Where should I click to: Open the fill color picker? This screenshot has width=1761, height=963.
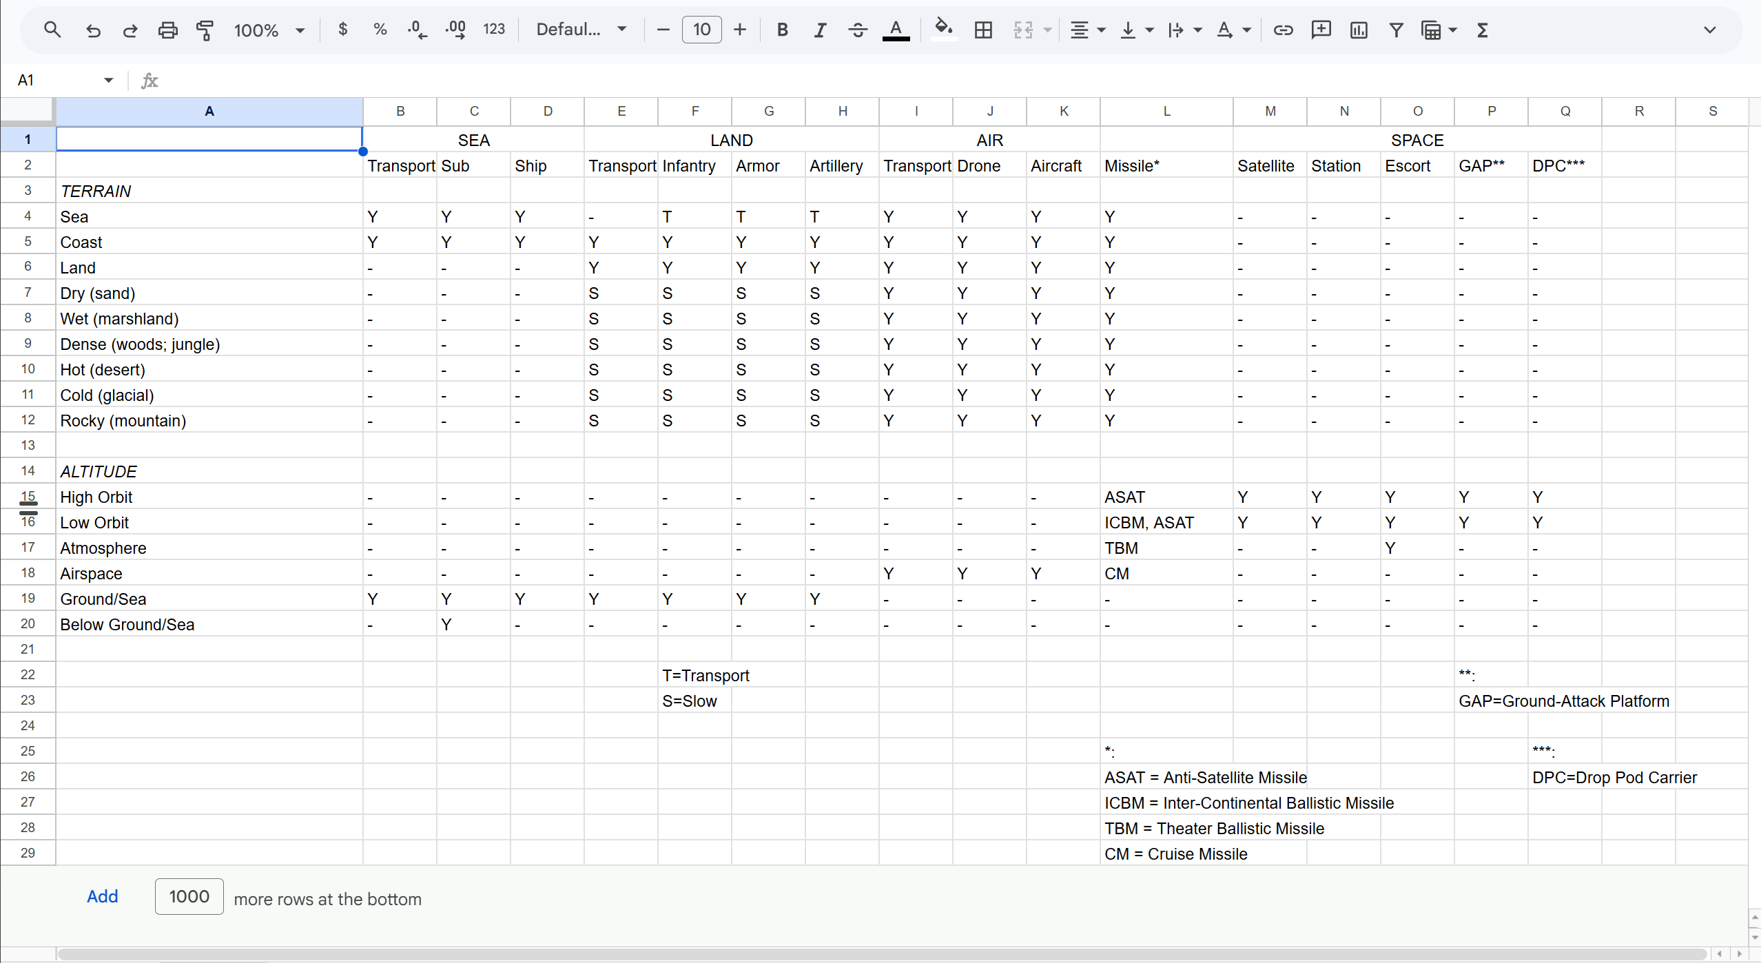pos(944,30)
